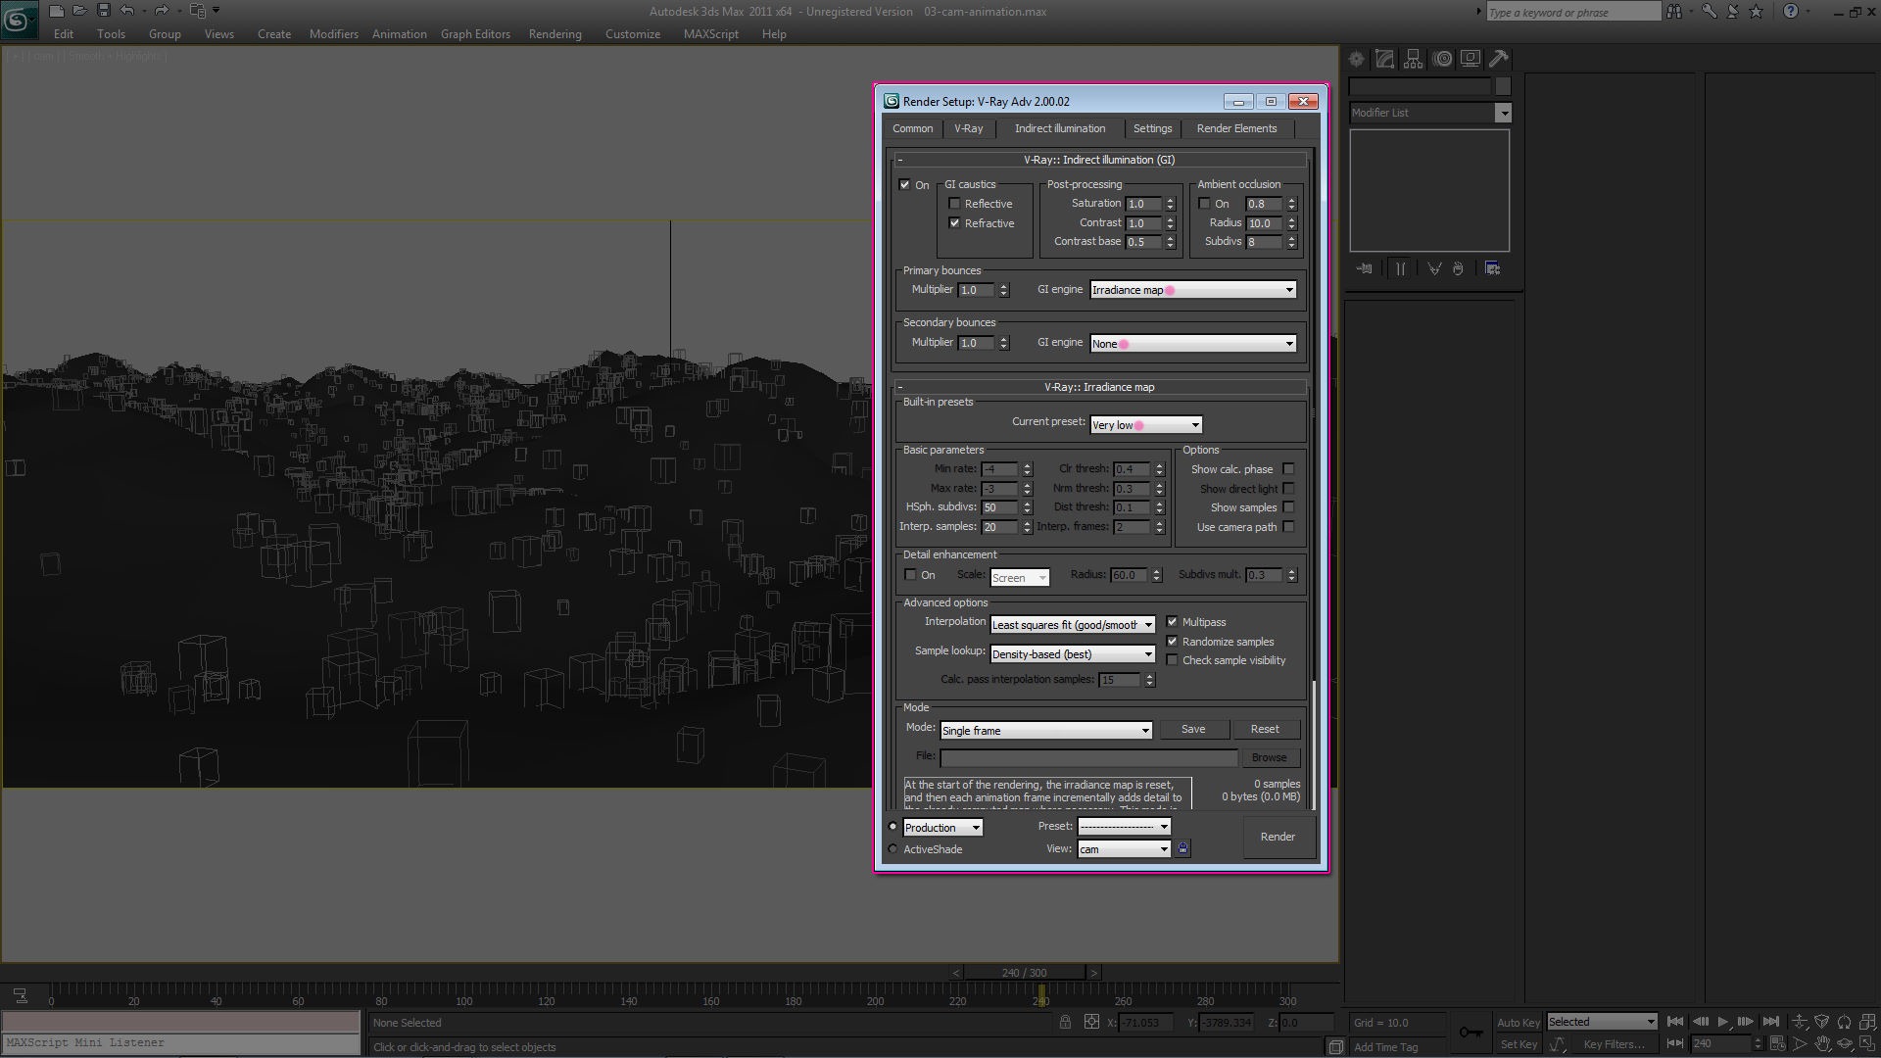Collapse the V-Ray Irradiance map rollout
The height and width of the screenshot is (1058, 1881).
(1099, 387)
